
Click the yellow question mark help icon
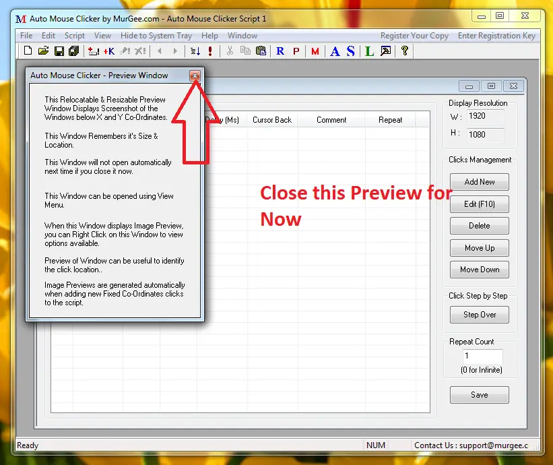pos(405,51)
